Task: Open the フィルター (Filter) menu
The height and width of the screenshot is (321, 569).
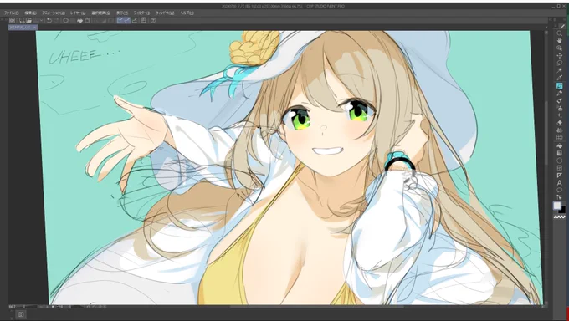Action: 141,13
